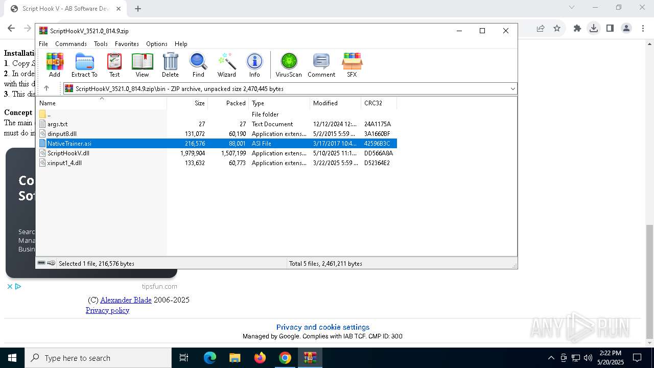
Task: Click the Delete trash icon
Action: [x=170, y=65]
